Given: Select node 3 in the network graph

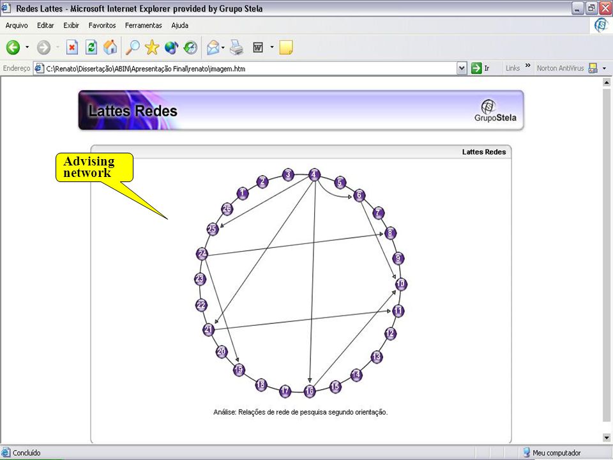Looking at the screenshot, I should click(288, 174).
